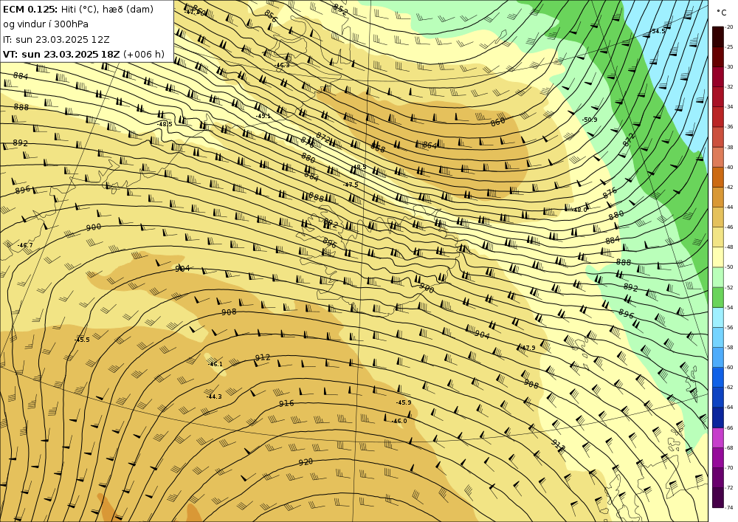The width and height of the screenshot is (738, 522).
Task: Click the -46.3 temperature label
Action: pos(282,65)
